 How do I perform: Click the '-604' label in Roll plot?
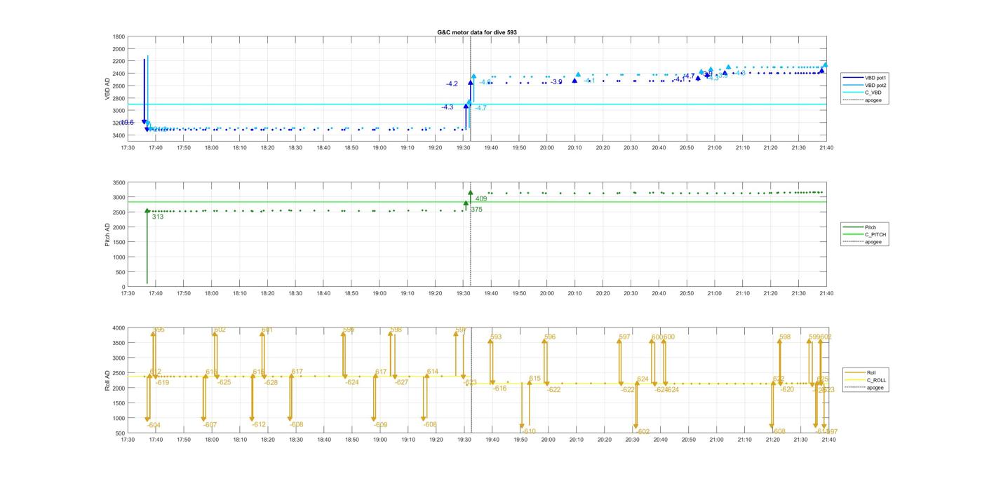coord(154,426)
